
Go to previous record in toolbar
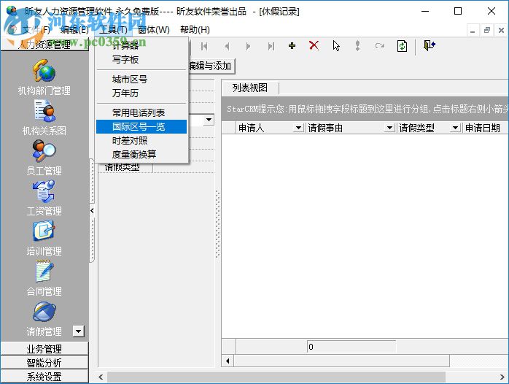click(x=227, y=47)
